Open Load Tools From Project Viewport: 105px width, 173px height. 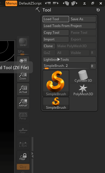point(69,26)
